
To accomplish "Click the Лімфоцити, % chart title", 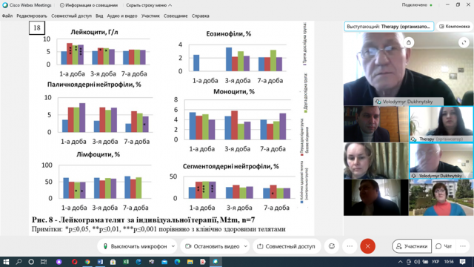I will point(99,154).
